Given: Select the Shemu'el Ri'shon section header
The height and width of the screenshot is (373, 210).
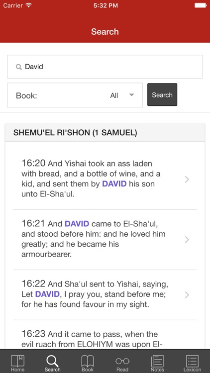Looking at the screenshot, I should [x=105, y=132].
